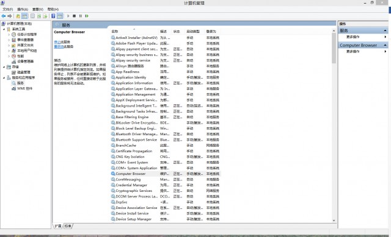Click the gear icon beside Credential Manager row
391x237 pixels.
[x=113, y=185]
